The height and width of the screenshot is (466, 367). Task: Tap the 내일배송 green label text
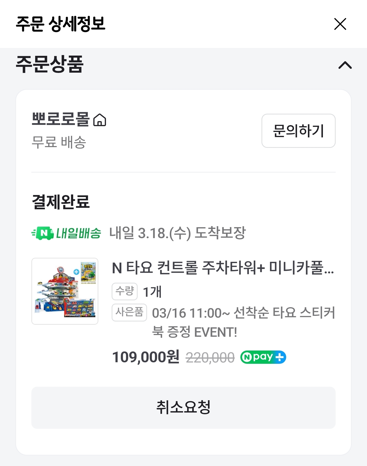tap(78, 233)
